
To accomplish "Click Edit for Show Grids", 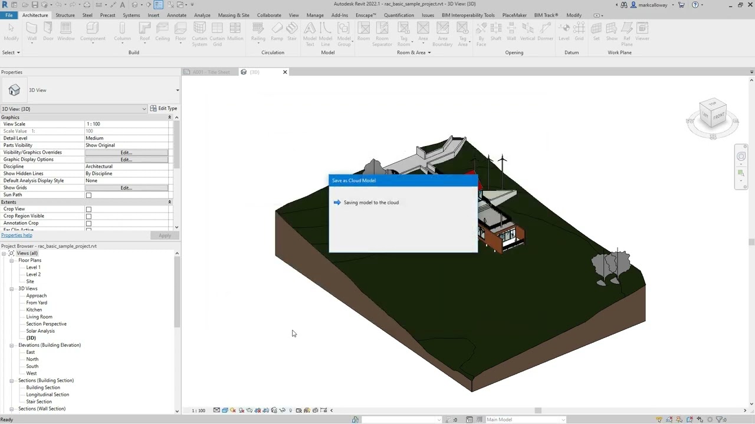I will click(x=126, y=188).
